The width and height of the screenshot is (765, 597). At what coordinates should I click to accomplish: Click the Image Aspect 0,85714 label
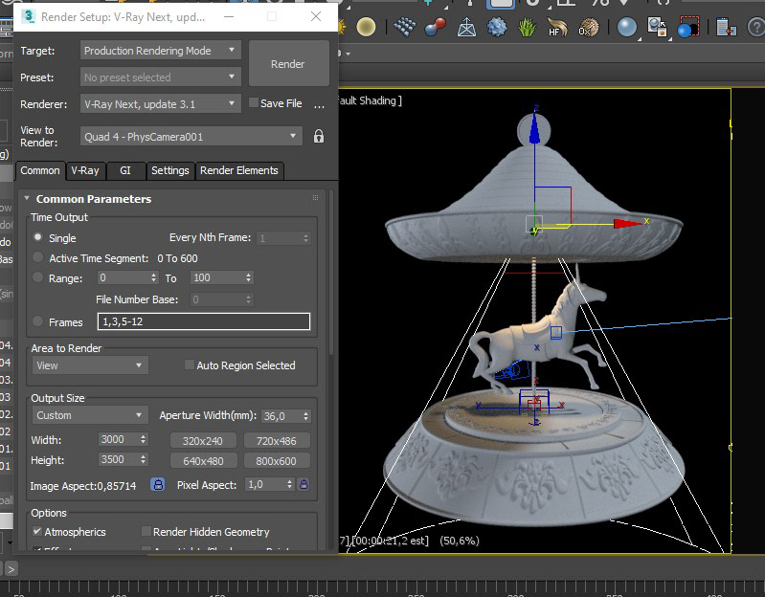(x=83, y=486)
